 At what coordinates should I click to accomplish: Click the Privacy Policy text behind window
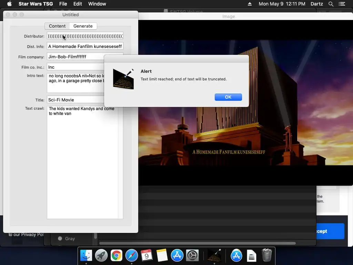coord(26,235)
